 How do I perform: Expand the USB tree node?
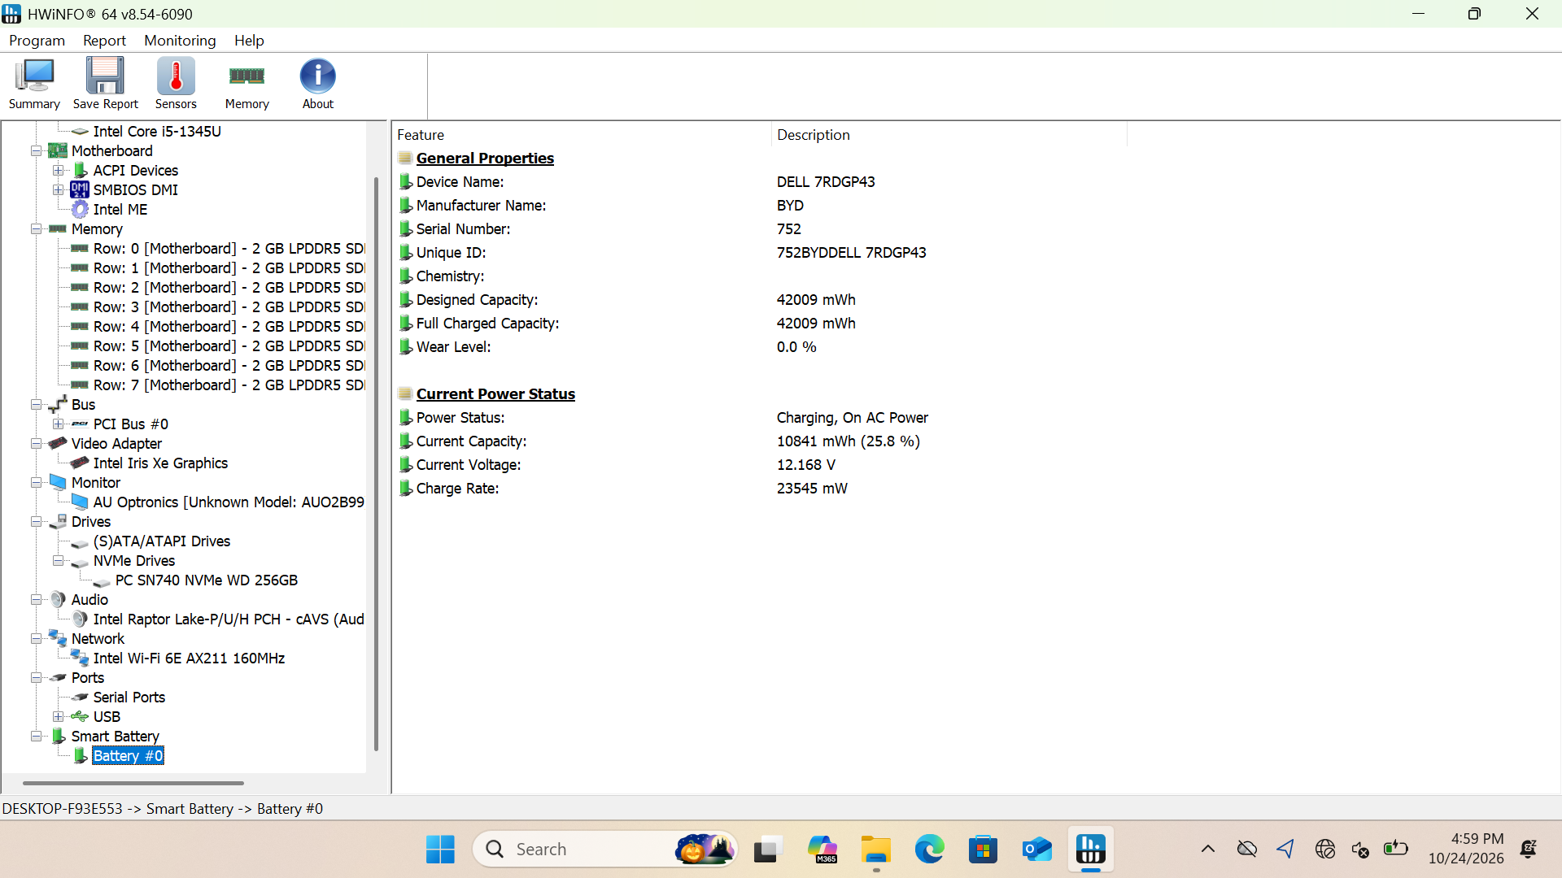[x=58, y=717]
